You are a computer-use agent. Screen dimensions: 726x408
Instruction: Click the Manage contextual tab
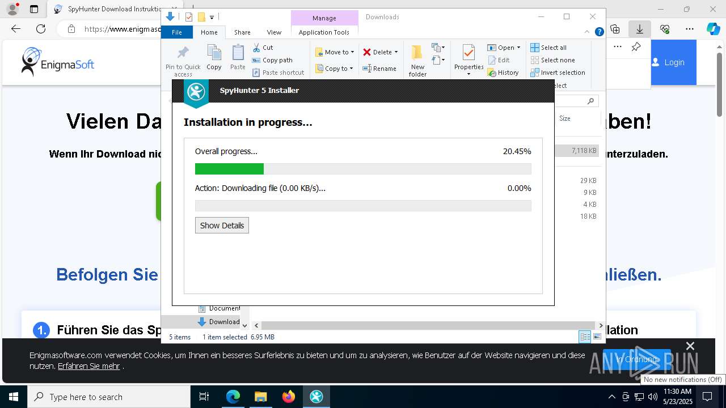(324, 18)
